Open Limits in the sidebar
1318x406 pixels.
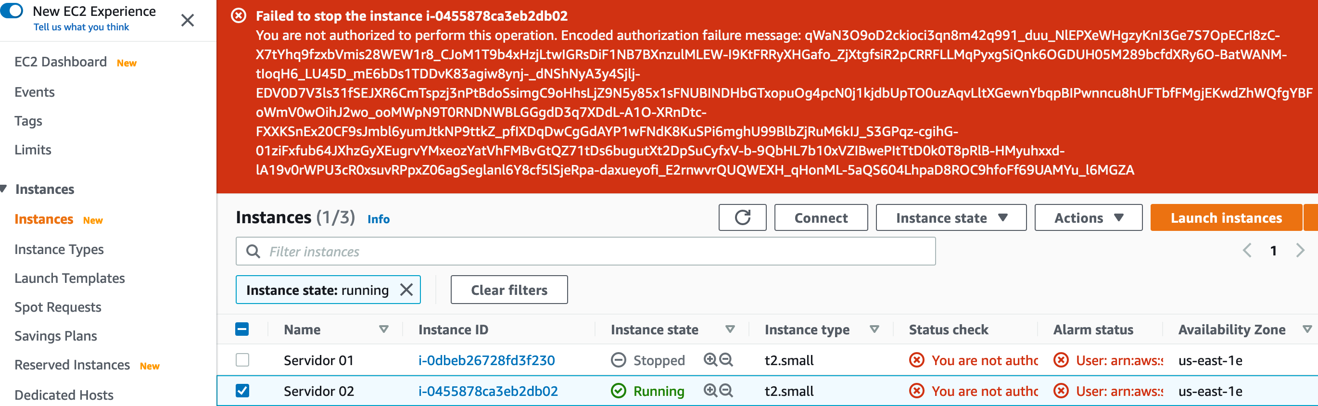pos(33,150)
